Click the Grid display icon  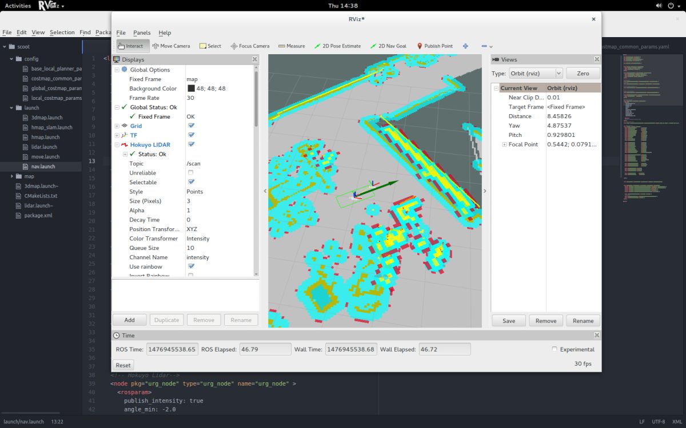[125, 126]
